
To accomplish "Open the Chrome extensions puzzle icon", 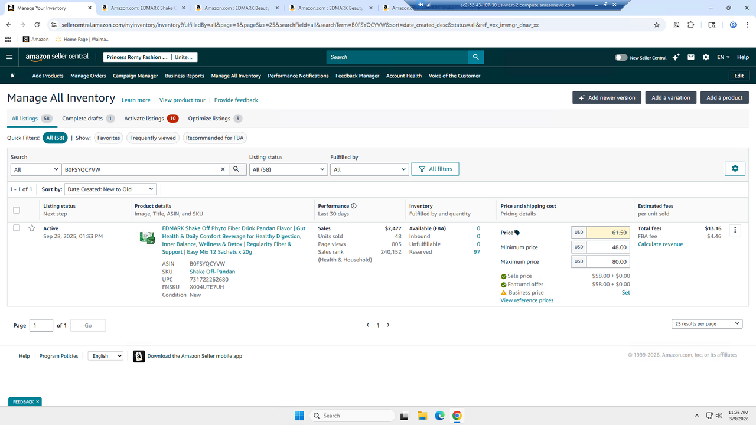I will (x=691, y=25).
